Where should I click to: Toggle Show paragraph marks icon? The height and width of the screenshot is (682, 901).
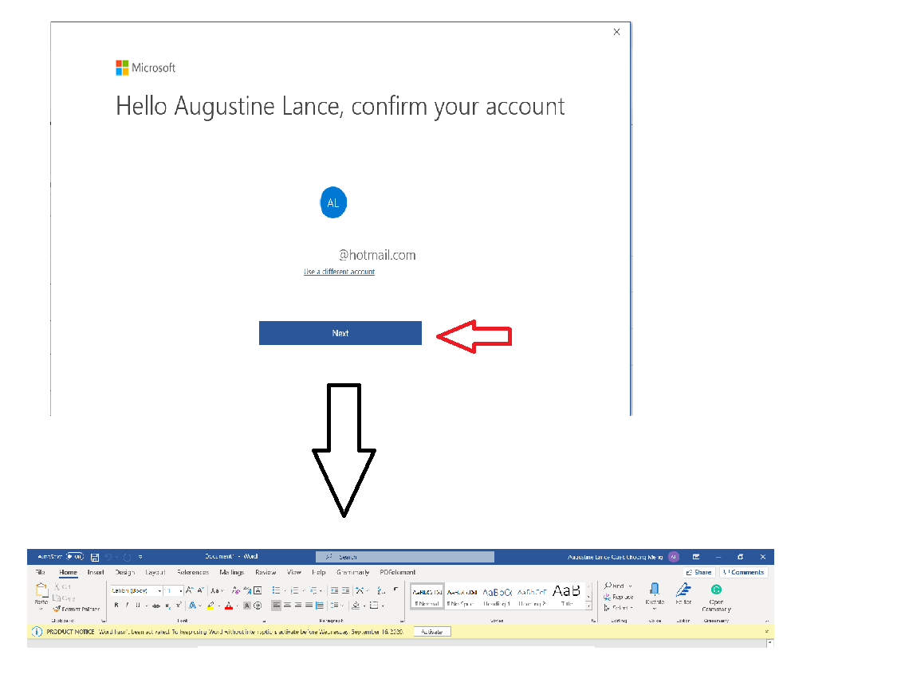click(395, 590)
